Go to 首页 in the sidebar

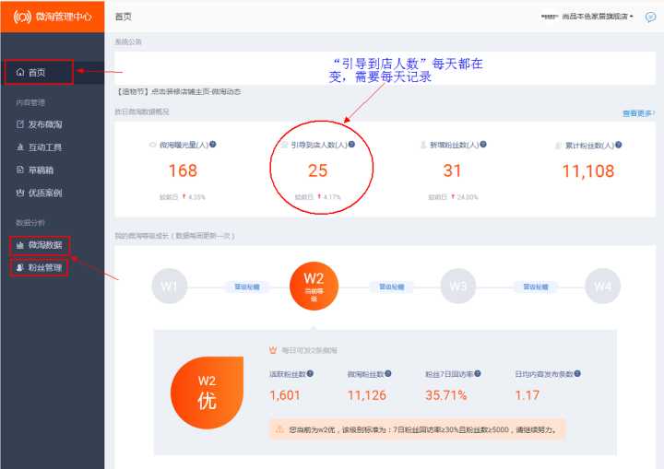pyautogui.click(x=37, y=72)
